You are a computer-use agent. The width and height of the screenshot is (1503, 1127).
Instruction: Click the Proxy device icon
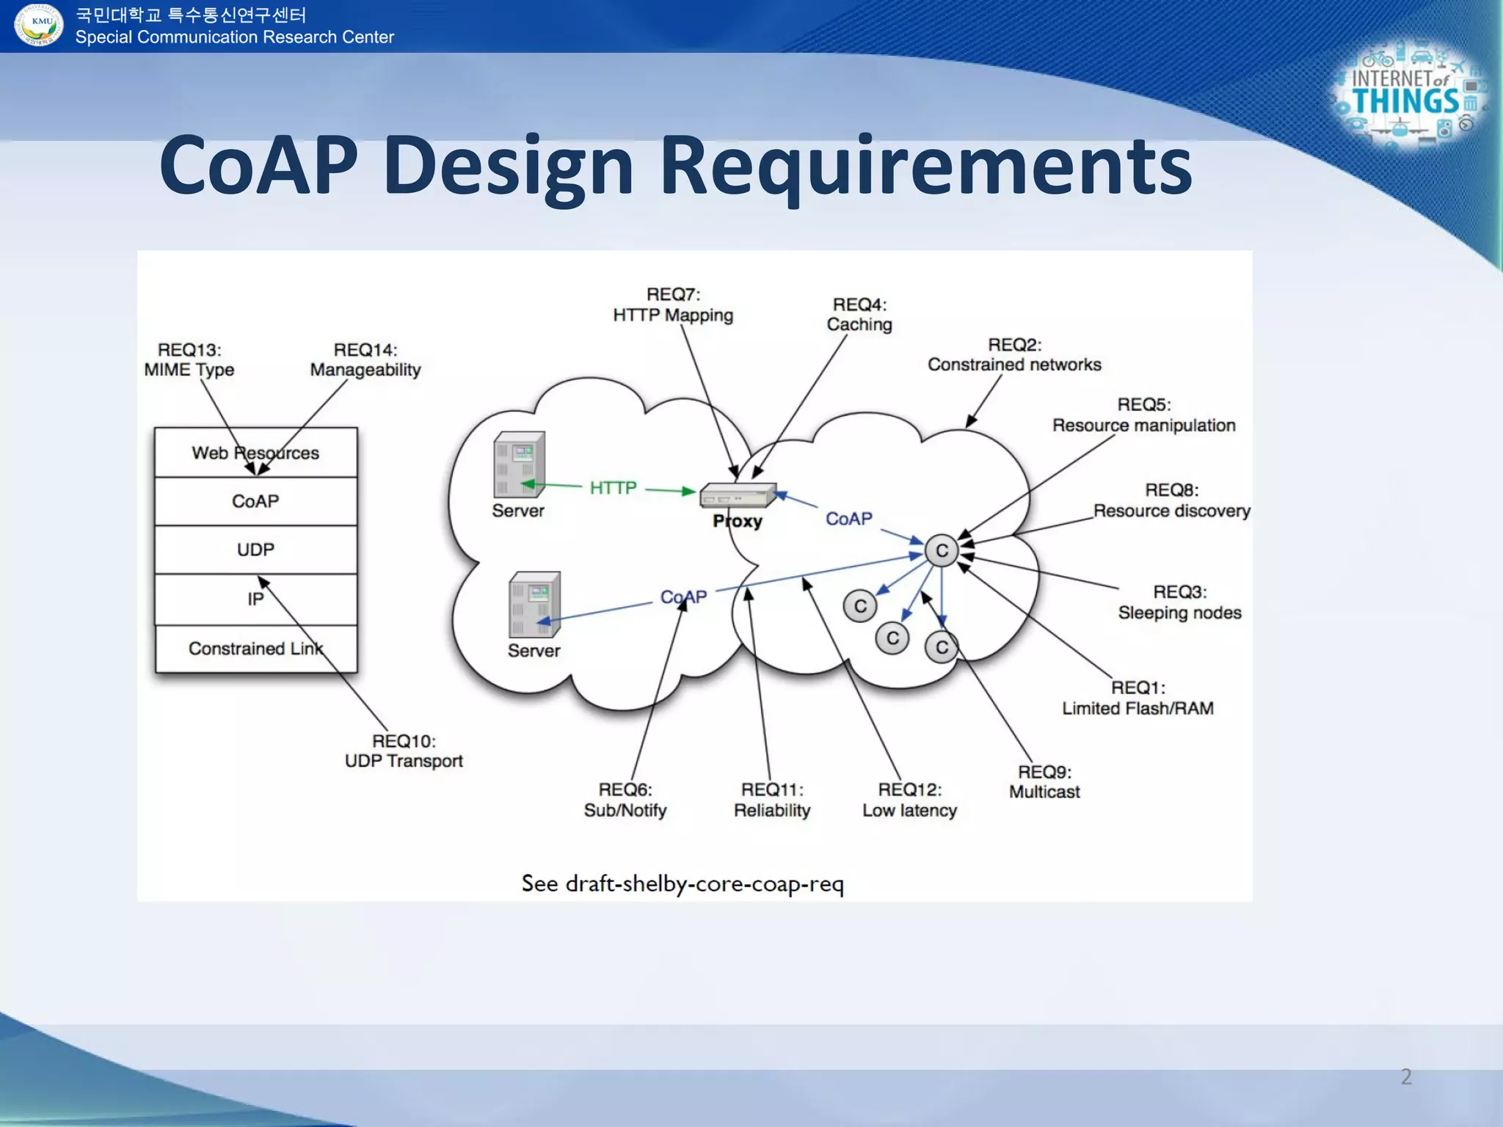pyautogui.click(x=737, y=495)
